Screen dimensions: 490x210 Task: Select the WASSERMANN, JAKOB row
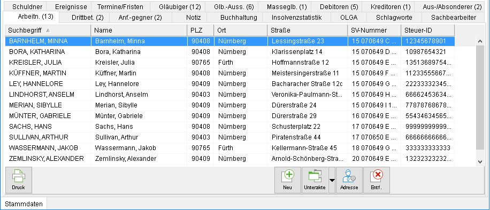(229, 148)
